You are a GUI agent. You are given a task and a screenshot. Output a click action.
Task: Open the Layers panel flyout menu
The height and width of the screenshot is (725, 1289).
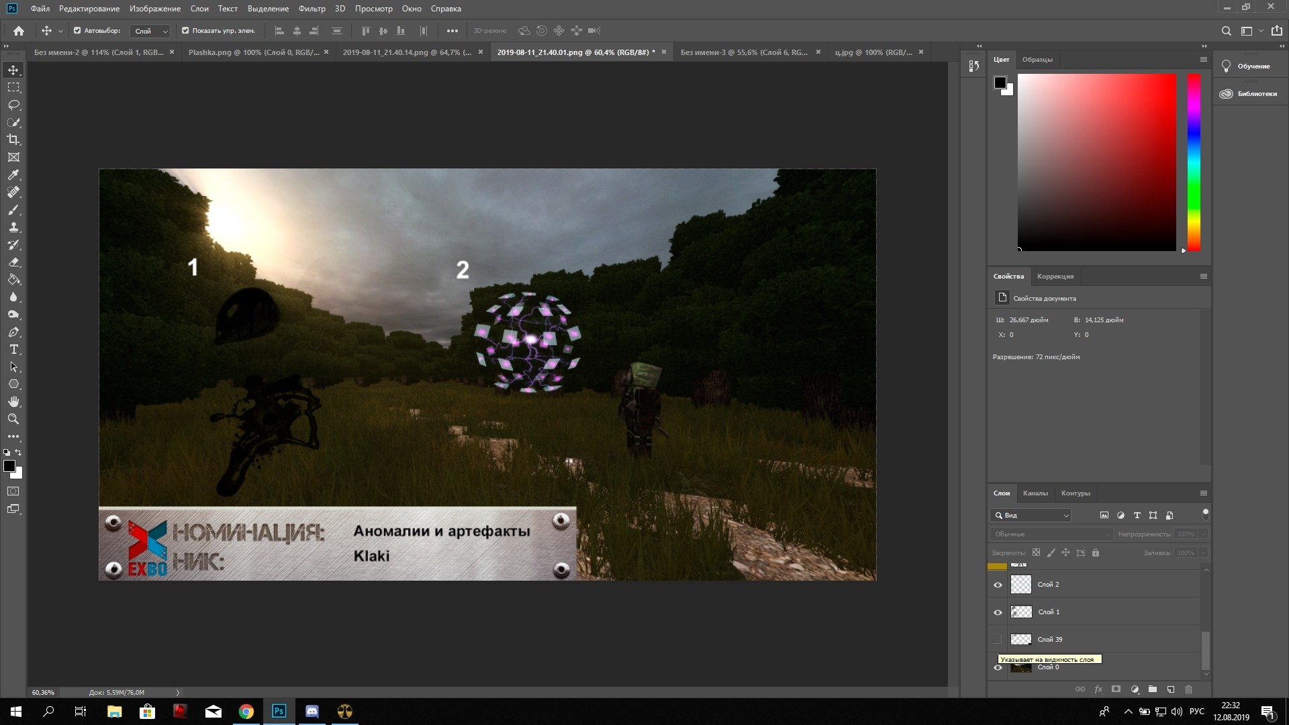click(1204, 493)
